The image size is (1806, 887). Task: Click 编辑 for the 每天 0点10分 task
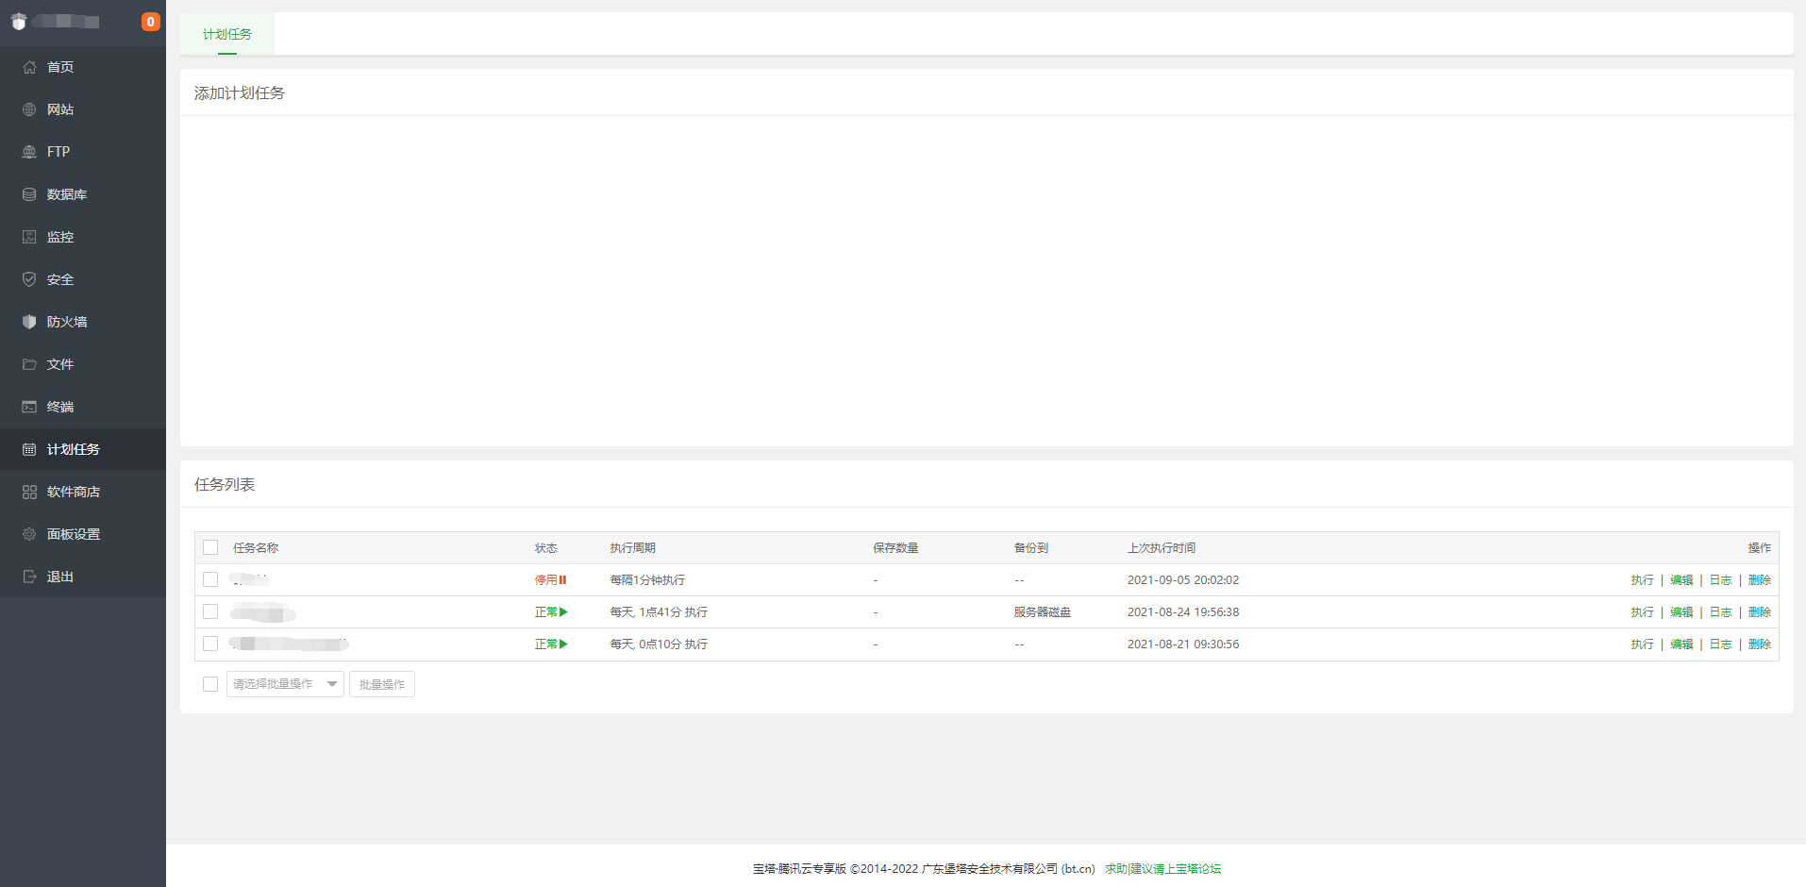click(x=1681, y=644)
